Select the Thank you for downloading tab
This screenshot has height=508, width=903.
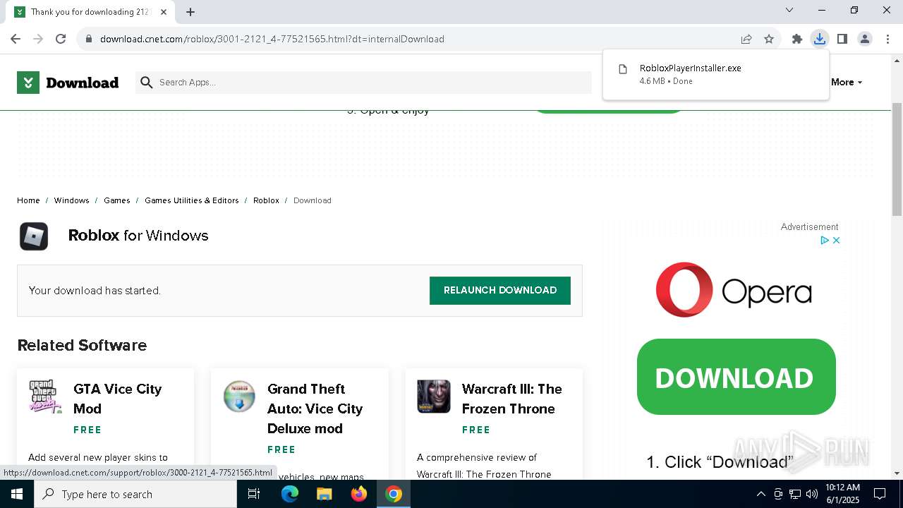pyautogui.click(x=92, y=12)
